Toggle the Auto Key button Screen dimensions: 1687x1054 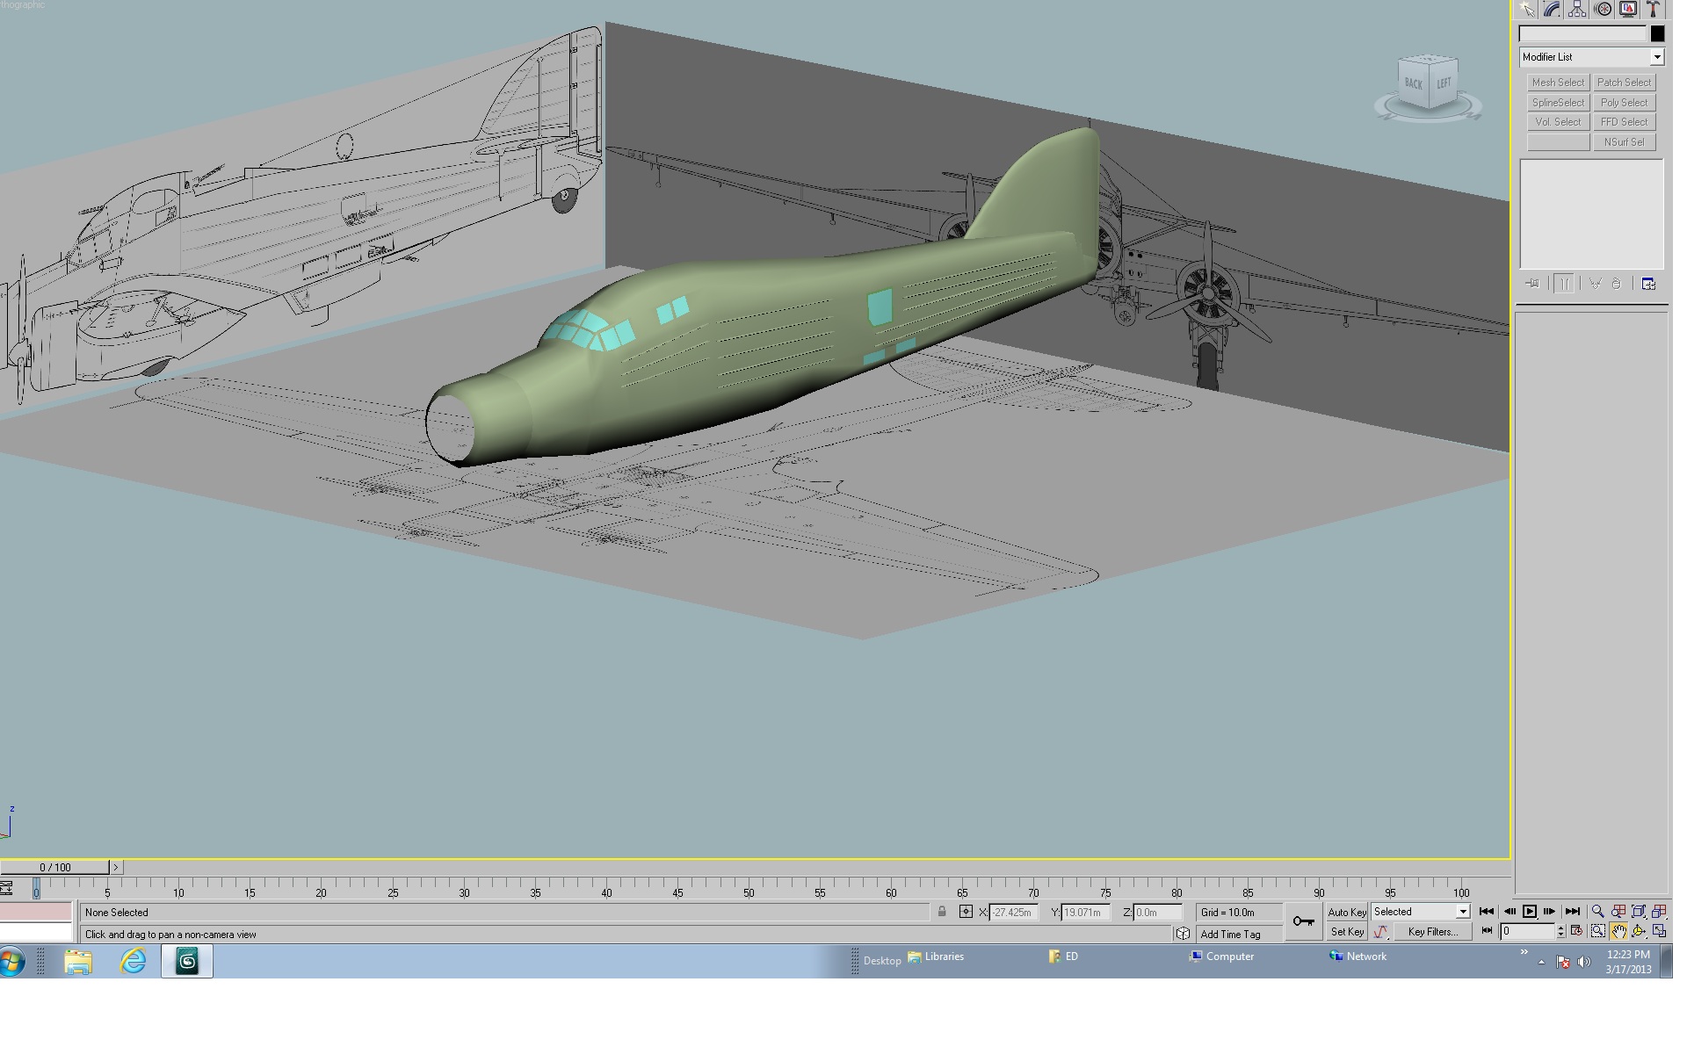(x=1347, y=913)
